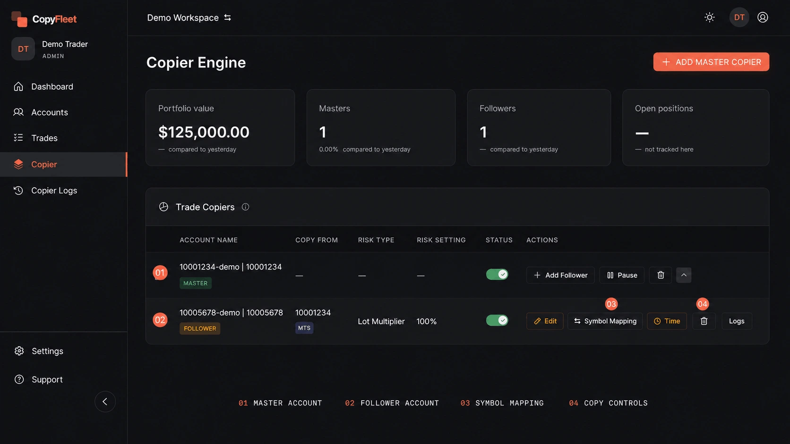
Task: Delete master copier 10001234-demo
Action: point(661,275)
